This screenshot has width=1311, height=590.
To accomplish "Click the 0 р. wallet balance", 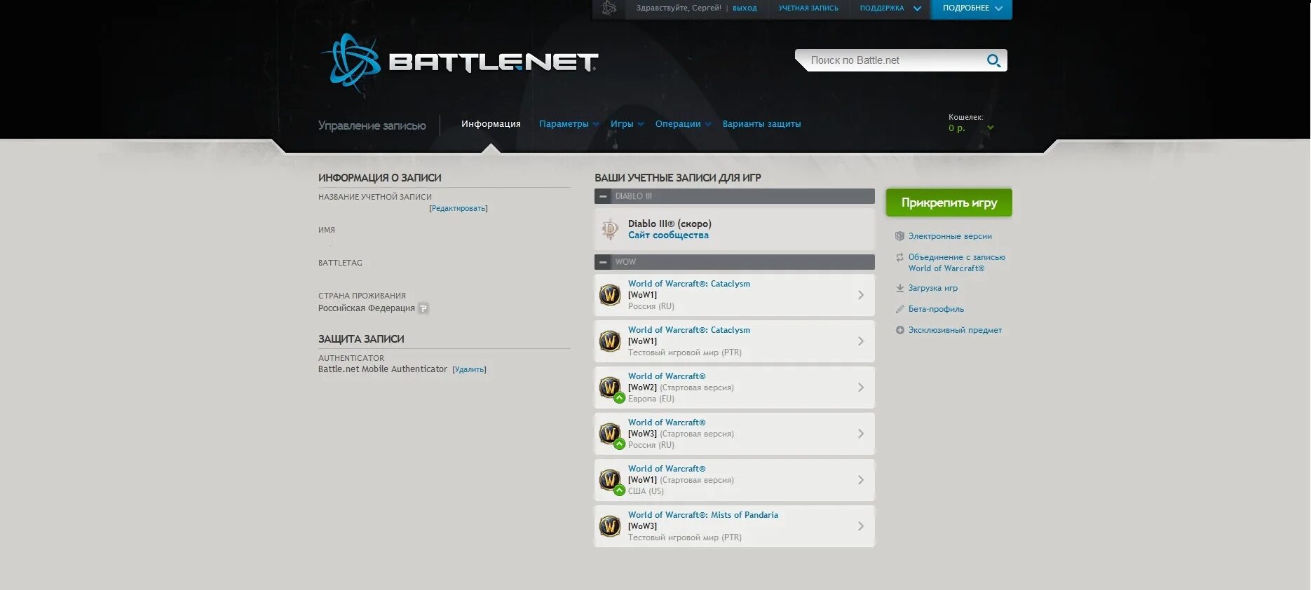I will 957,128.
